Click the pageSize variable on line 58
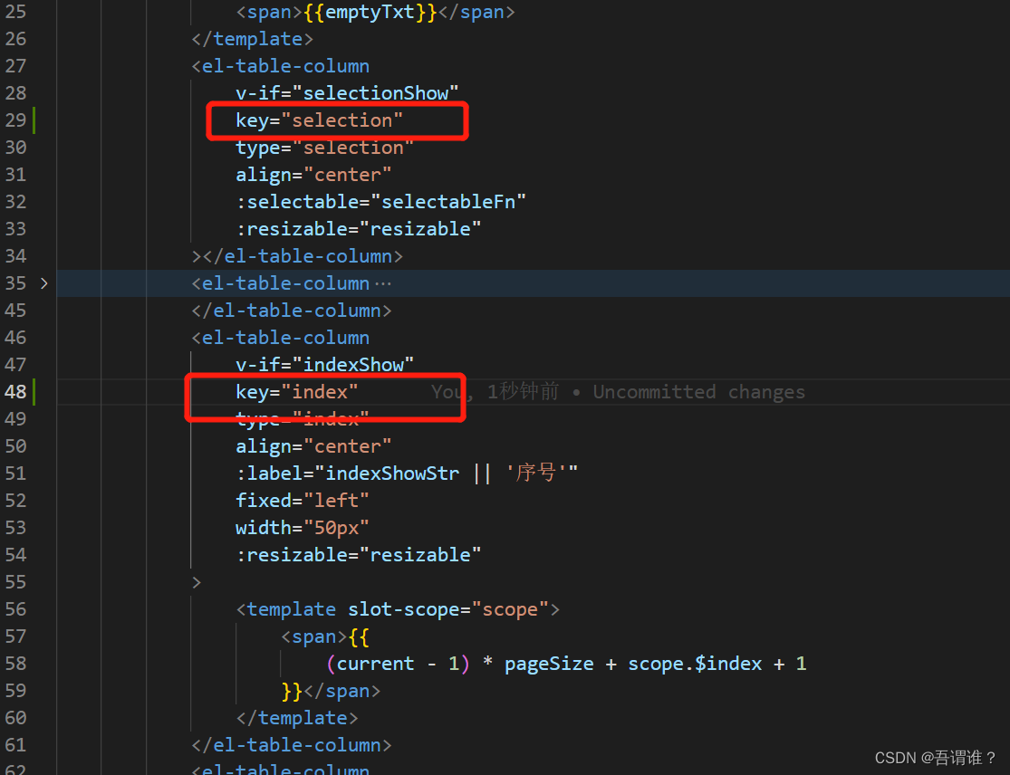Viewport: 1010px width, 775px height. pyautogui.click(x=548, y=663)
